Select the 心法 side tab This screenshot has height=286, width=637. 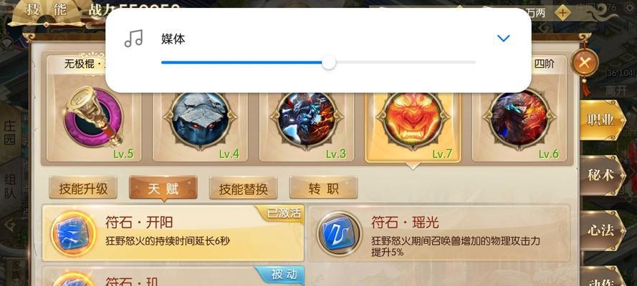(601, 230)
